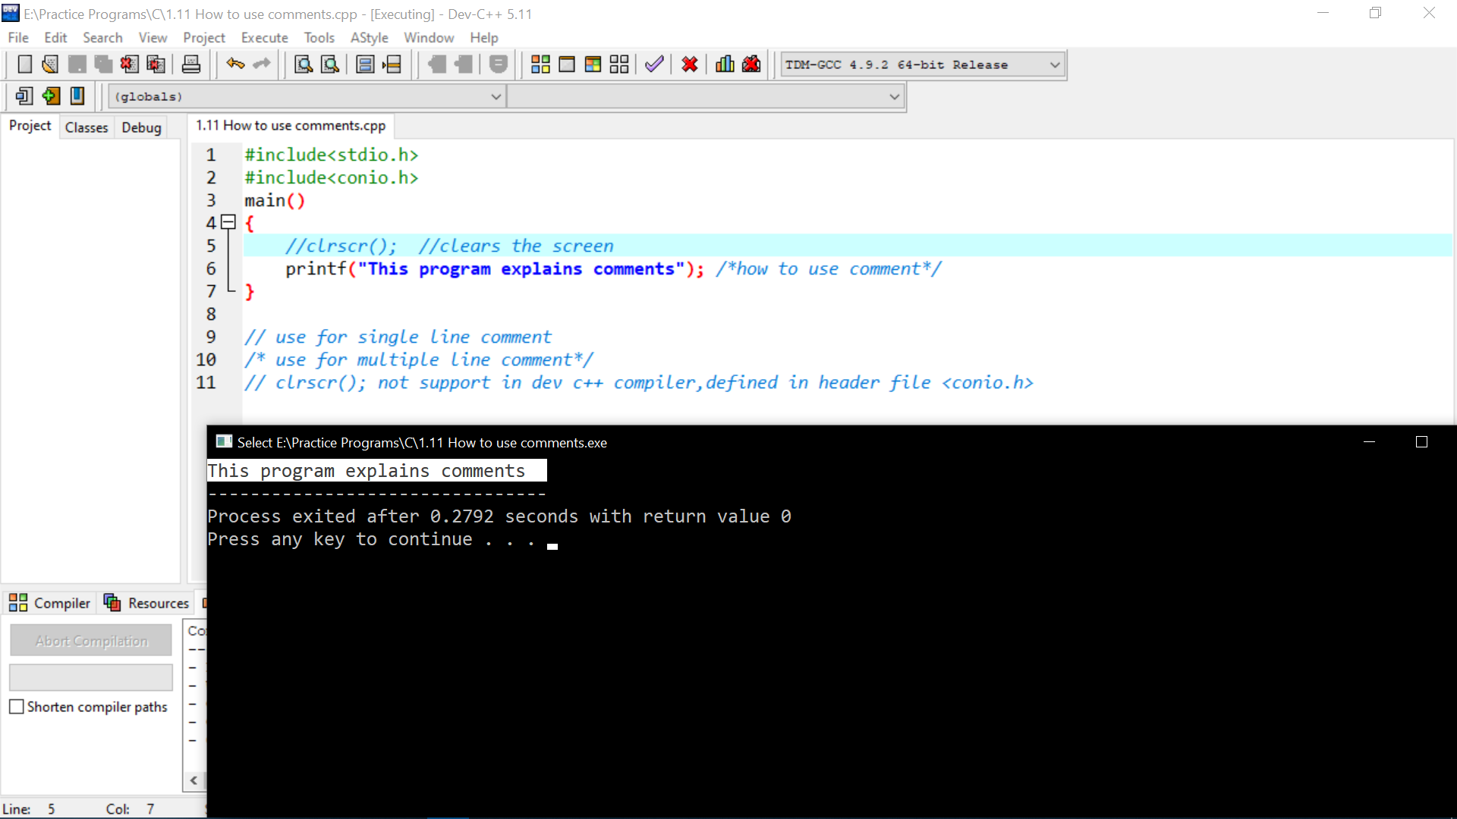Click the Delete Profiling Information icon
Viewport: 1457px width, 819px height.
(x=751, y=64)
